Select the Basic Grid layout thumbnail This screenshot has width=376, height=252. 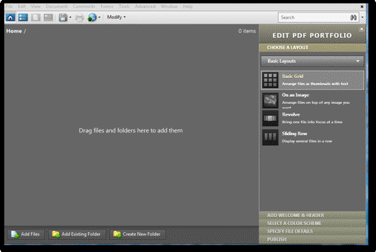[x=270, y=80]
